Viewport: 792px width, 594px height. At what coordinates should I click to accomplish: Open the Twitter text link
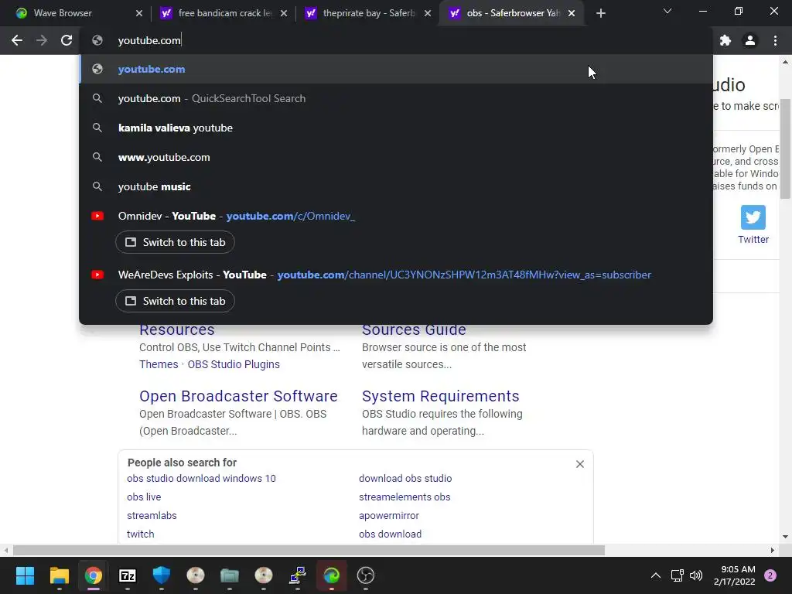click(x=753, y=240)
